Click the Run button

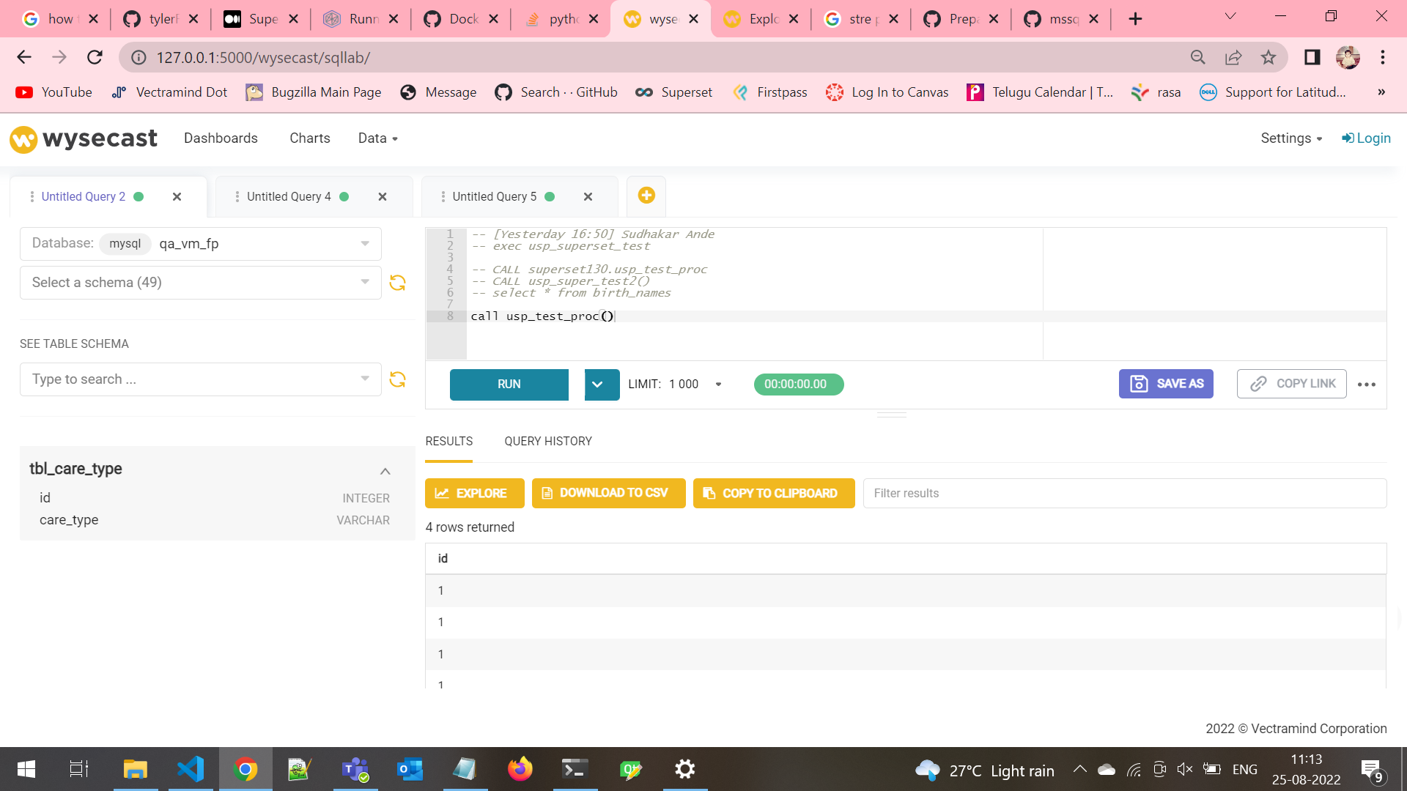click(509, 385)
